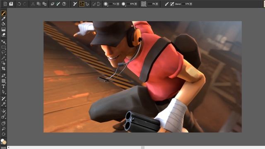Click the Blend 50% value field
This screenshot has width=265, height=149.
pyautogui.click(x=185, y=4)
